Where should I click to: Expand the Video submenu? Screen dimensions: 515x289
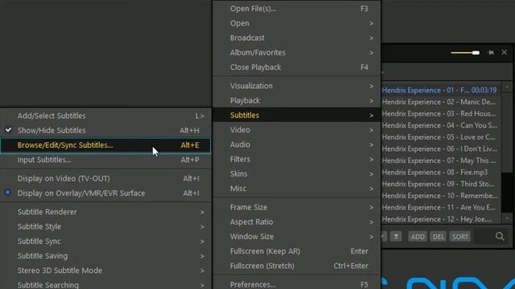(x=297, y=130)
